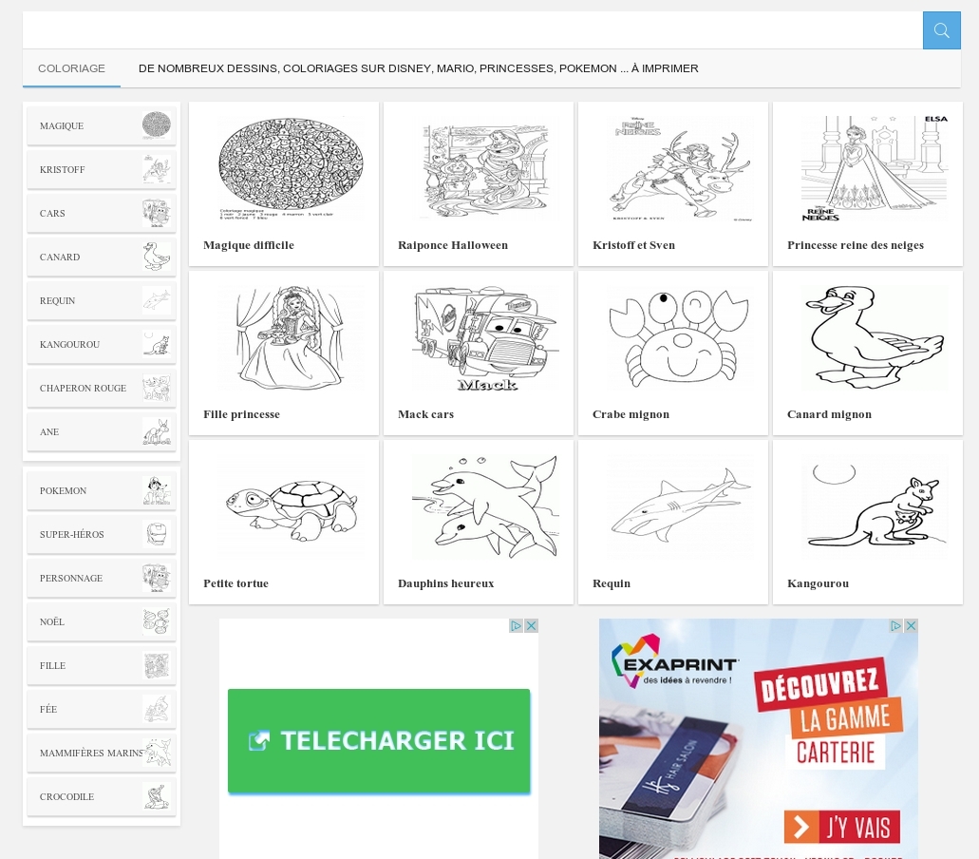Viewport: 979px width, 859px height.
Task: Click the icon beside PERSONNAGE
Action: tap(156, 578)
